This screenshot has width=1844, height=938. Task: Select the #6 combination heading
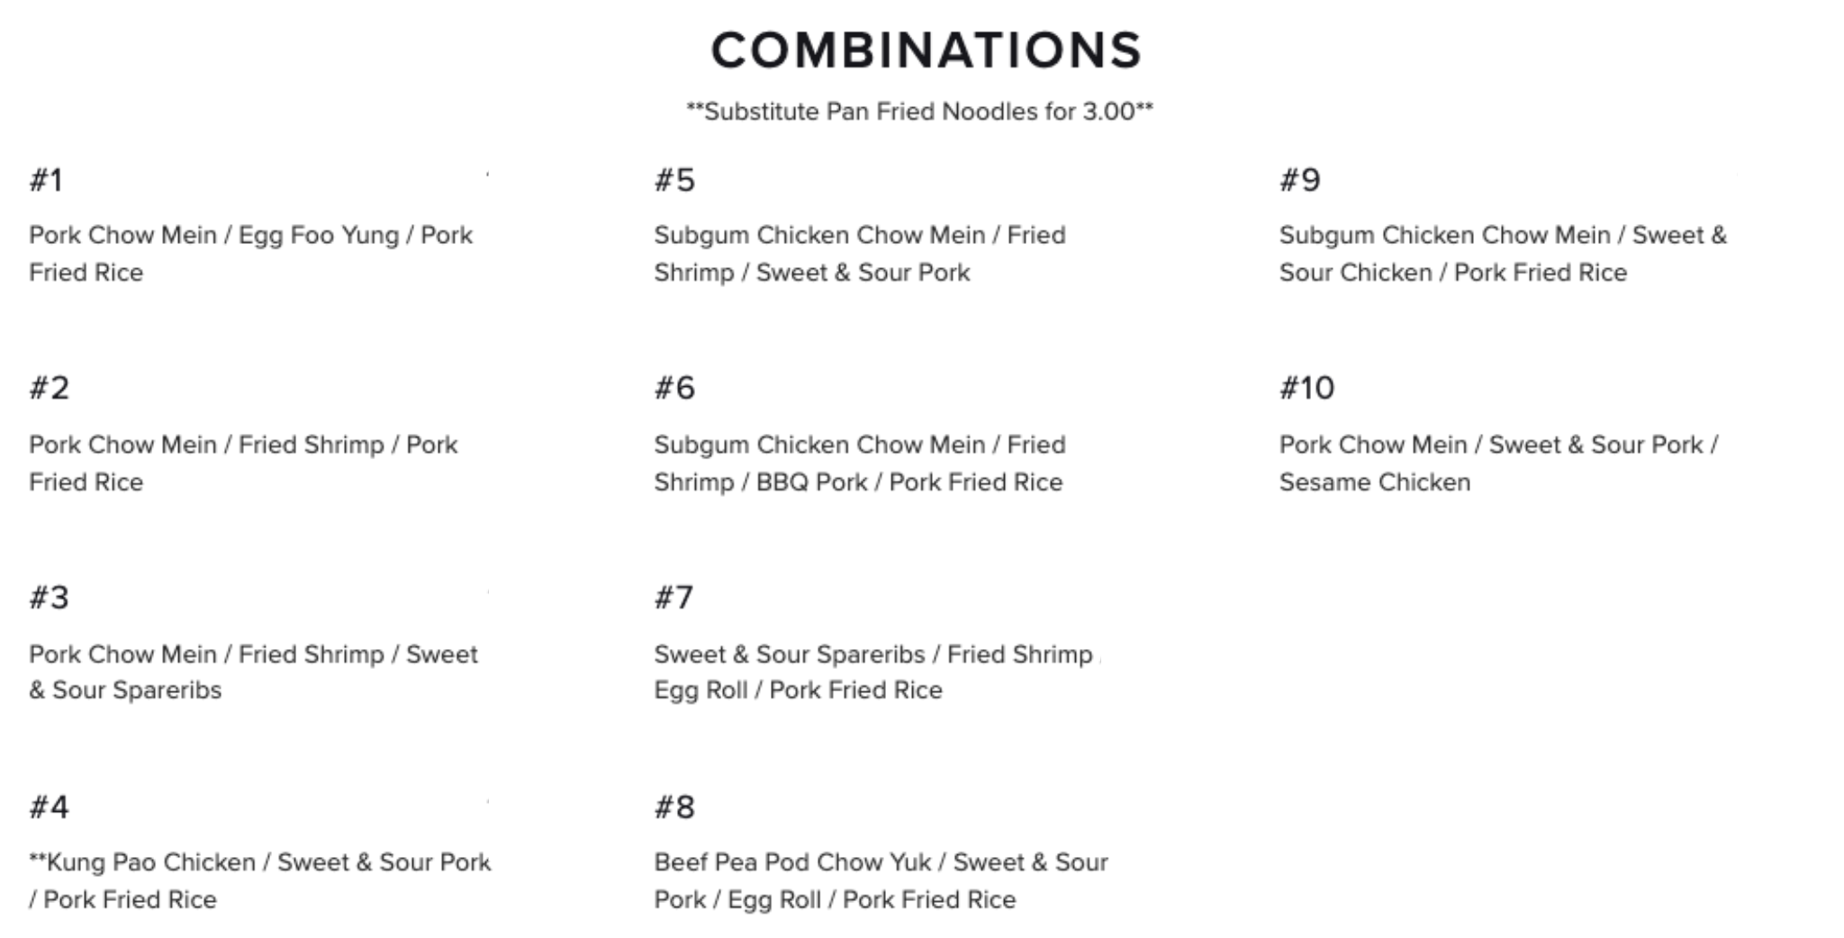pos(674,388)
